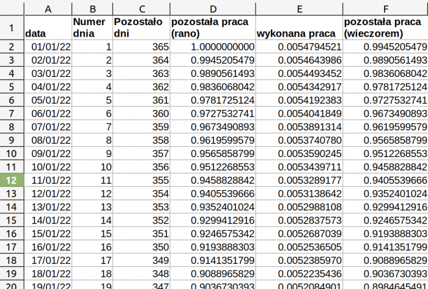428x289 pixels.
Task: Click the cell containing 1.0000000000
Action: 213,46
